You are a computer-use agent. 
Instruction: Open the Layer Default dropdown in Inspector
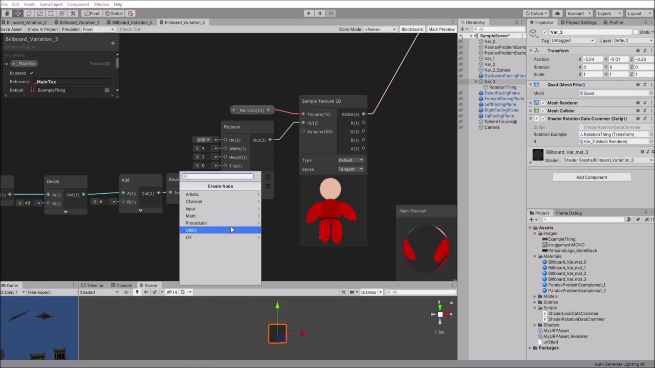point(633,40)
